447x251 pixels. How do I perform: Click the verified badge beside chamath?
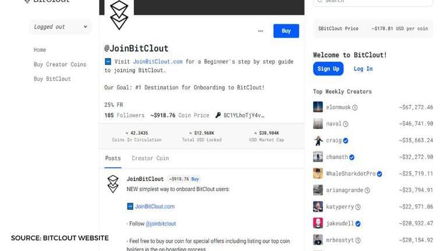[352, 157]
